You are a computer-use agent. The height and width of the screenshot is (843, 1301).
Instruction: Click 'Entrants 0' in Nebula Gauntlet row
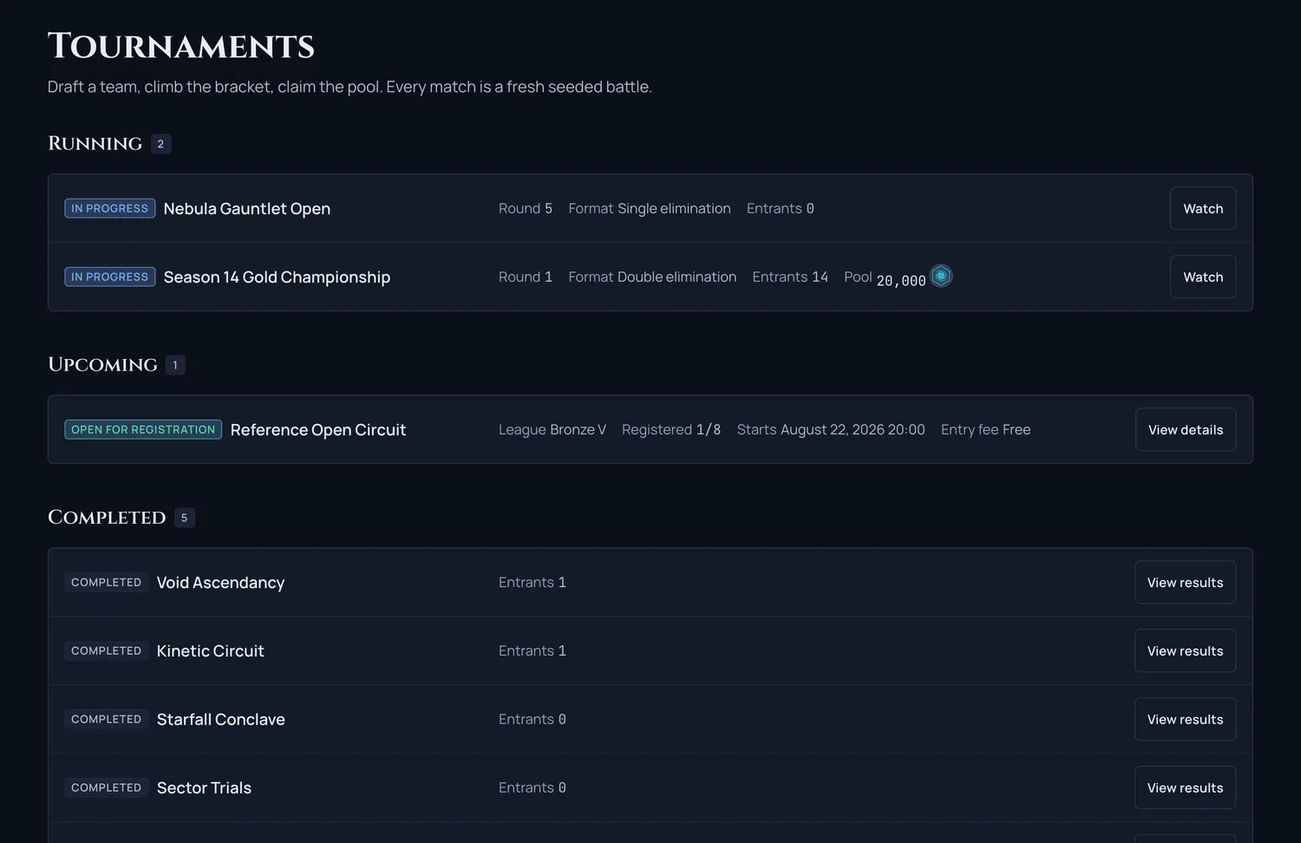click(x=781, y=208)
